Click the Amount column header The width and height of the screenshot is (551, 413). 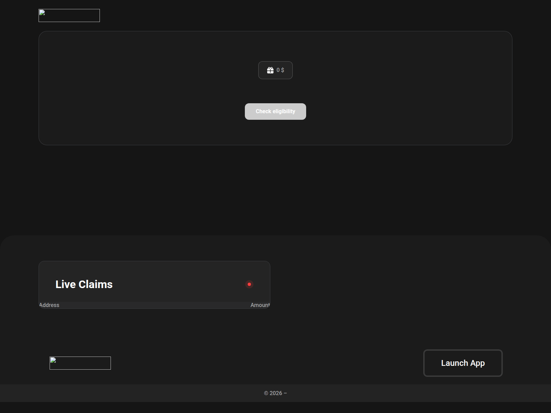[x=260, y=305]
